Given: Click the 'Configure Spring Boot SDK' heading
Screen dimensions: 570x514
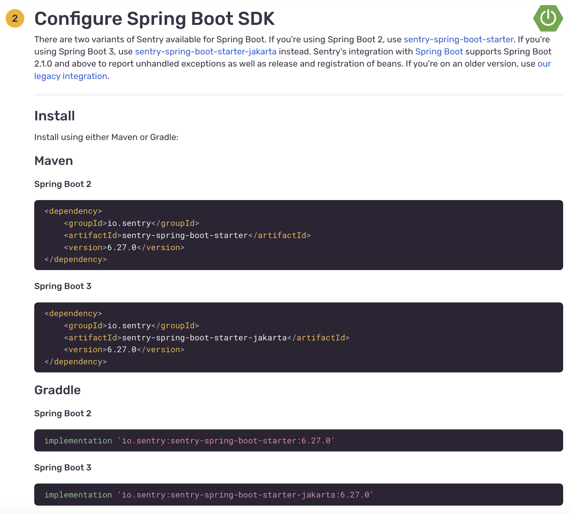Looking at the screenshot, I should [x=154, y=19].
